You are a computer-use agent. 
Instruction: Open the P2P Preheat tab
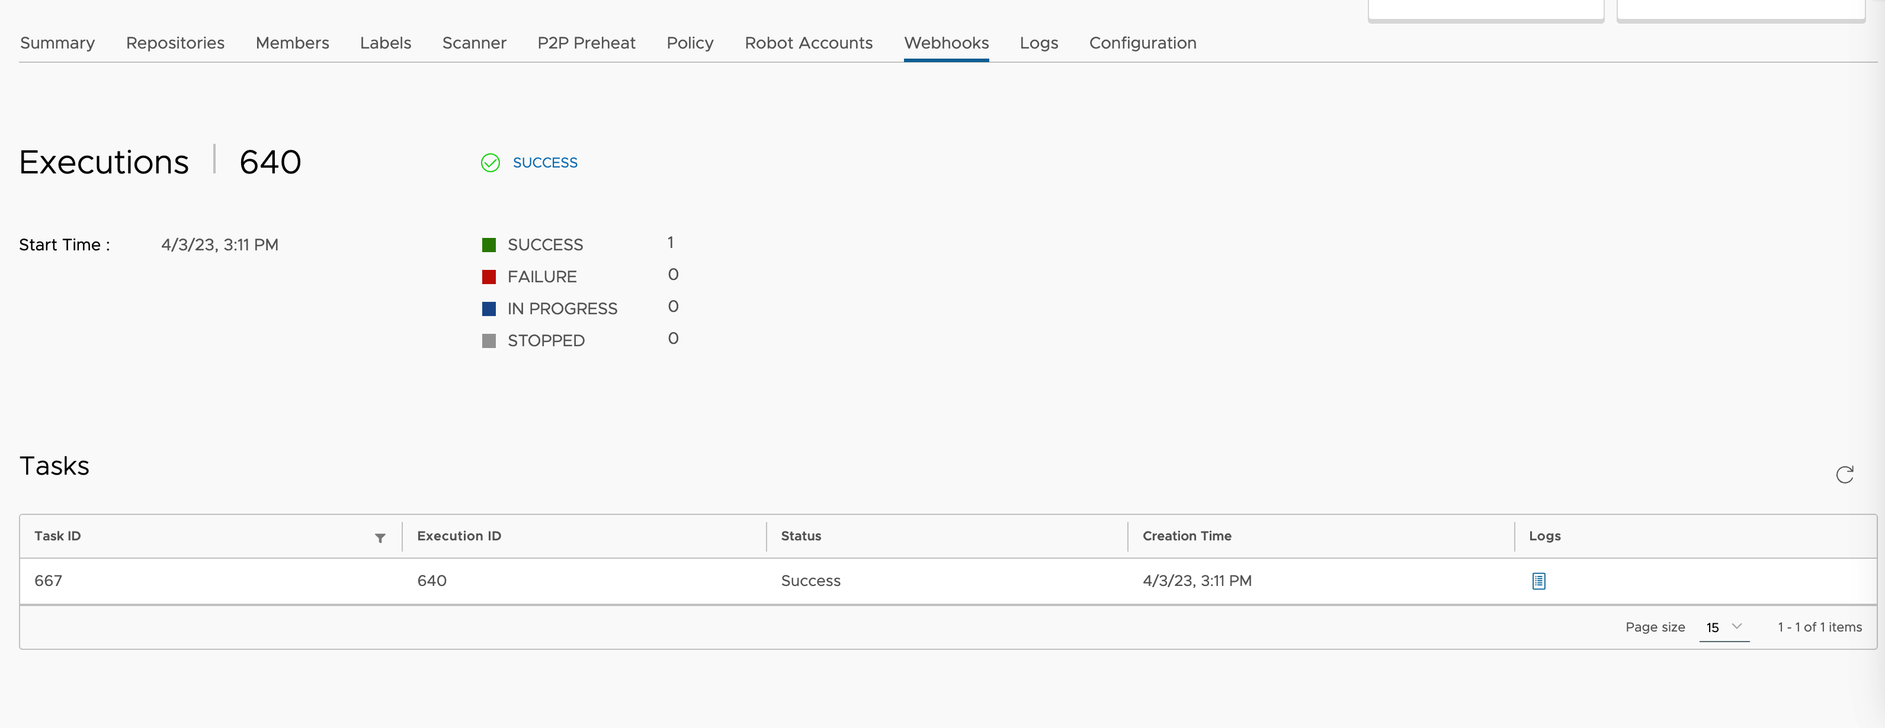pos(586,43)
